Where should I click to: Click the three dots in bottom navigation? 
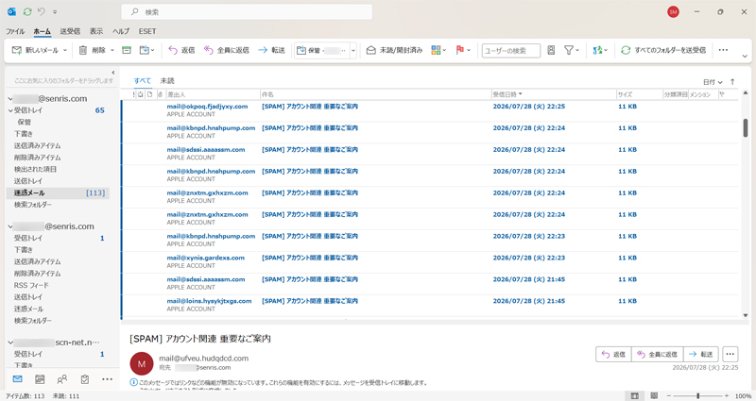click(107, 379)
